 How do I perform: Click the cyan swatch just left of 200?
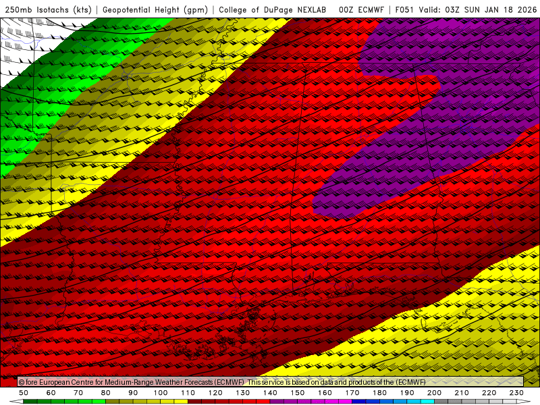428,402
